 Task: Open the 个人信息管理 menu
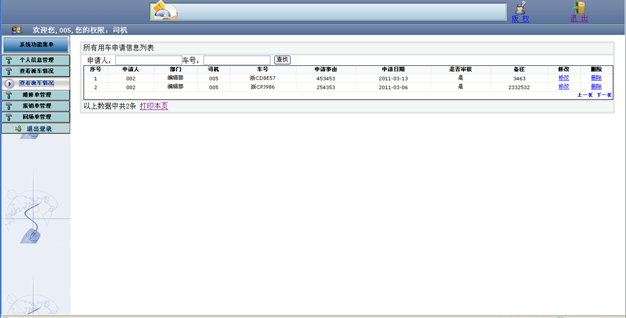tap(36, 60)
